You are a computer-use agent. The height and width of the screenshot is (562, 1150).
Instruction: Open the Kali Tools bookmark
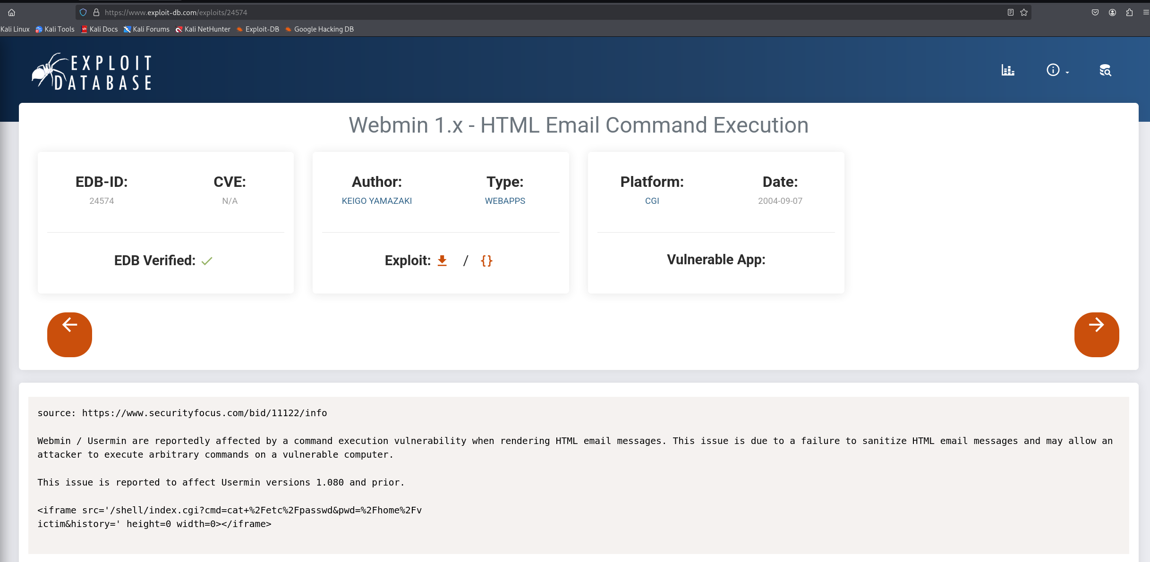coord(55,29)
